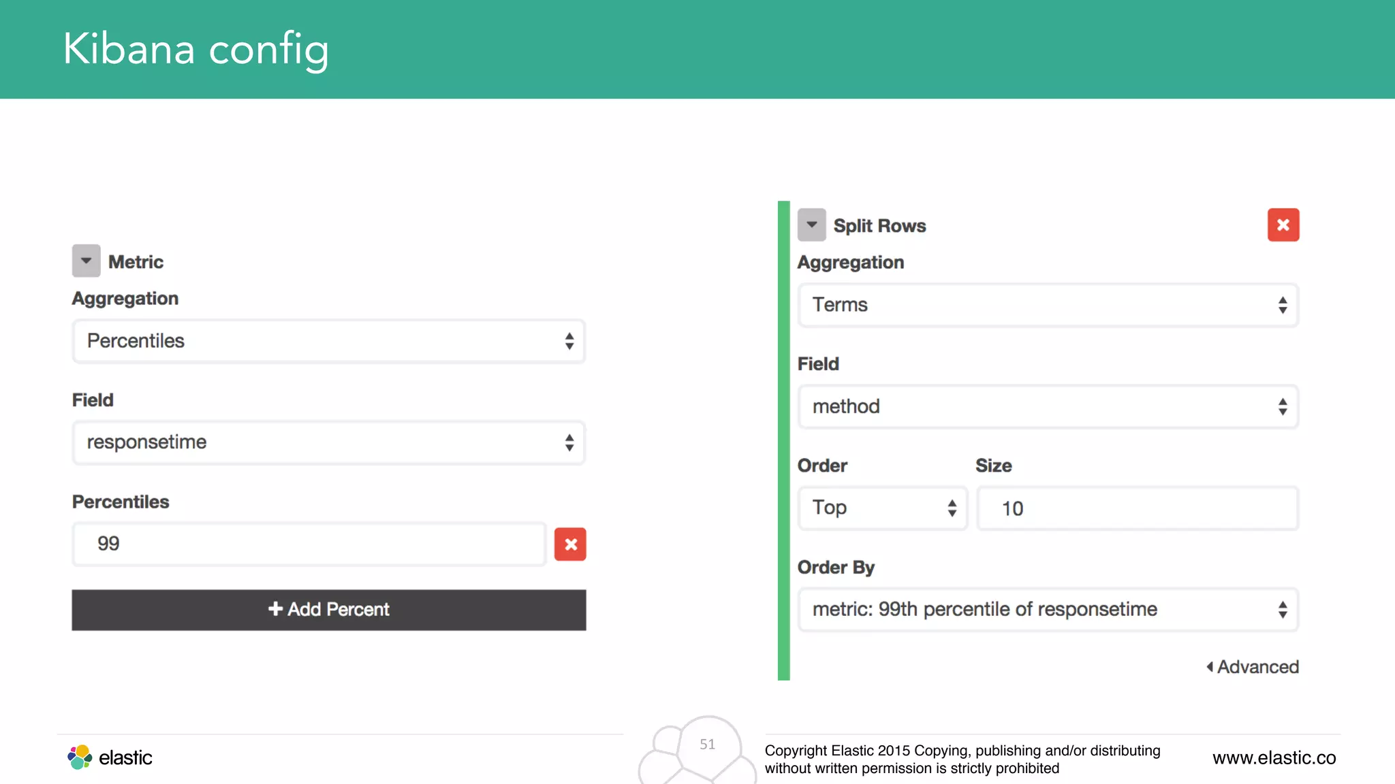
Task: Open the Terms aggregation dropdown
Action: click(1048, 305)
